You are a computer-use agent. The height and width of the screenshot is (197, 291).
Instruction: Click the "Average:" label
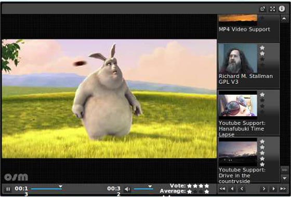[x=173, y=191]
